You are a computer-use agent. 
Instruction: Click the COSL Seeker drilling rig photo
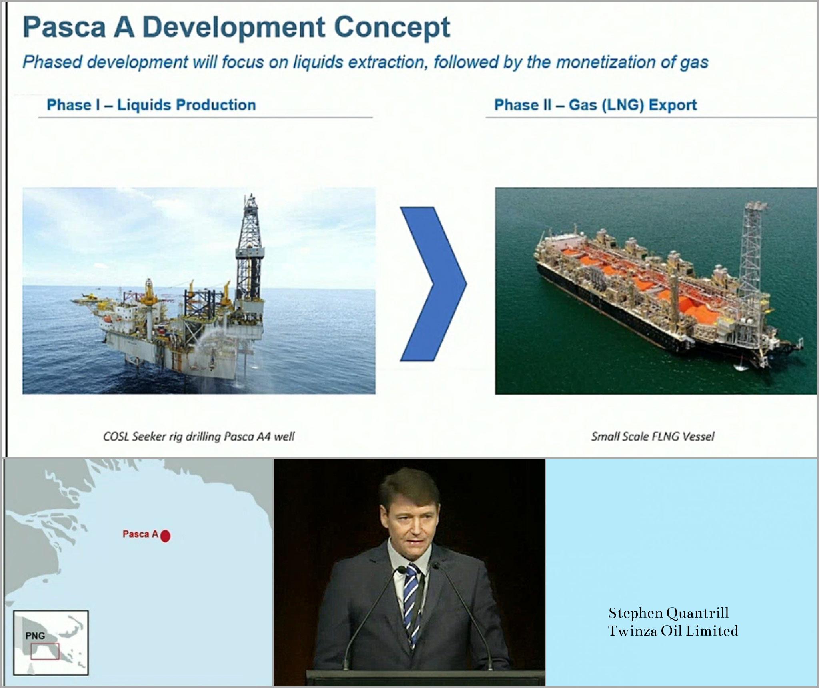pyautogui.click(x=199, y=291)
